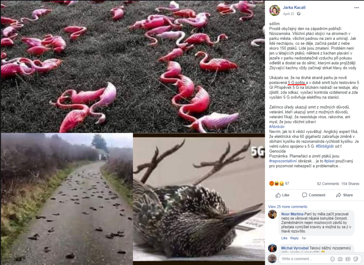Click the public globe privacy icon
Screen dimensions: 364x265
click(299, 14)
